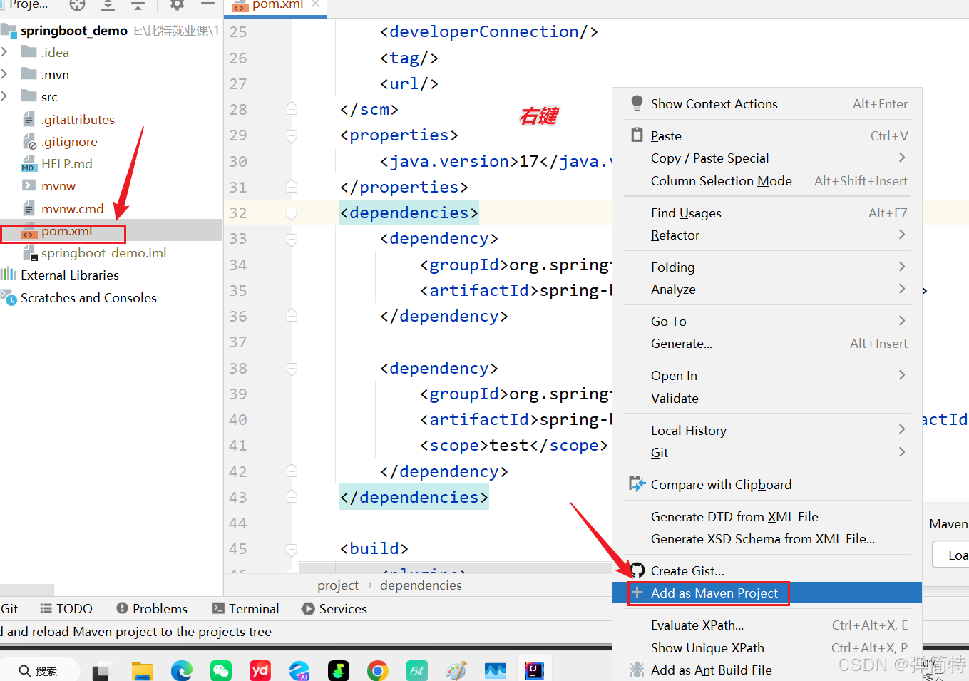Expand the .idea folder
The height and width of the screenshot is (681, 969).
point(4,52)
